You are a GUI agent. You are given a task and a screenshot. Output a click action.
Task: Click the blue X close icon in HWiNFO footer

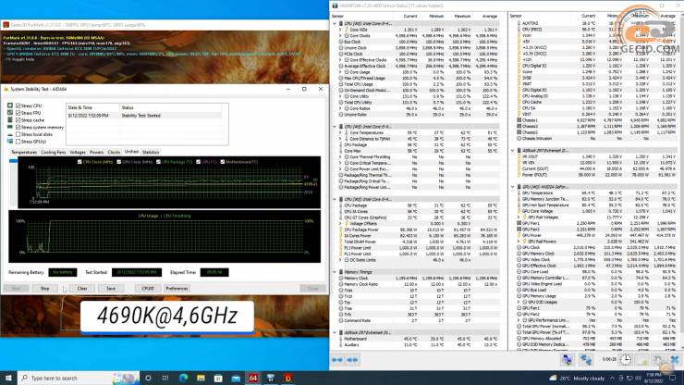tap(675, 360)
